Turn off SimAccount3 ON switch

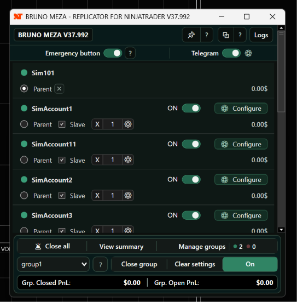tap(191, 215)
